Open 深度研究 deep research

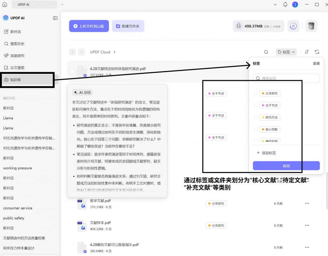pos(14,56)
